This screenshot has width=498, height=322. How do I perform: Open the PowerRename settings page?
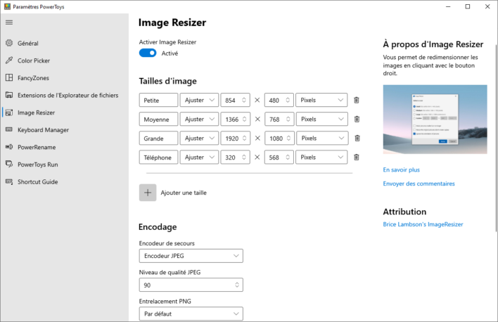[37, 147]
